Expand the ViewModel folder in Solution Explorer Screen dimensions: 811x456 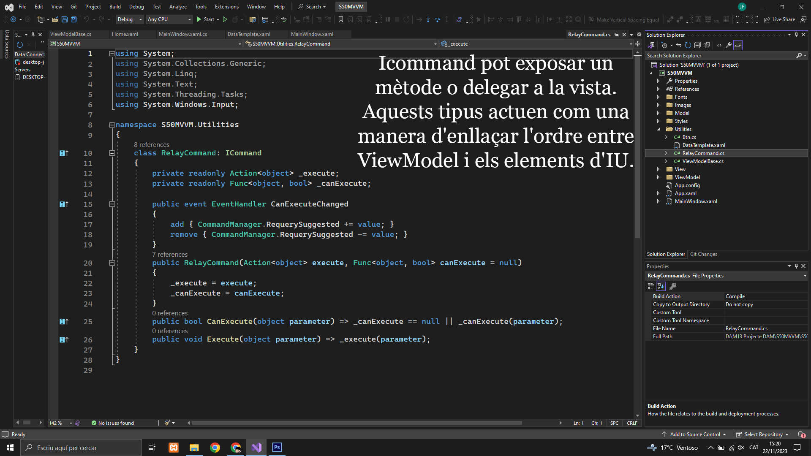pyautogui.click(x=658, y=177)
